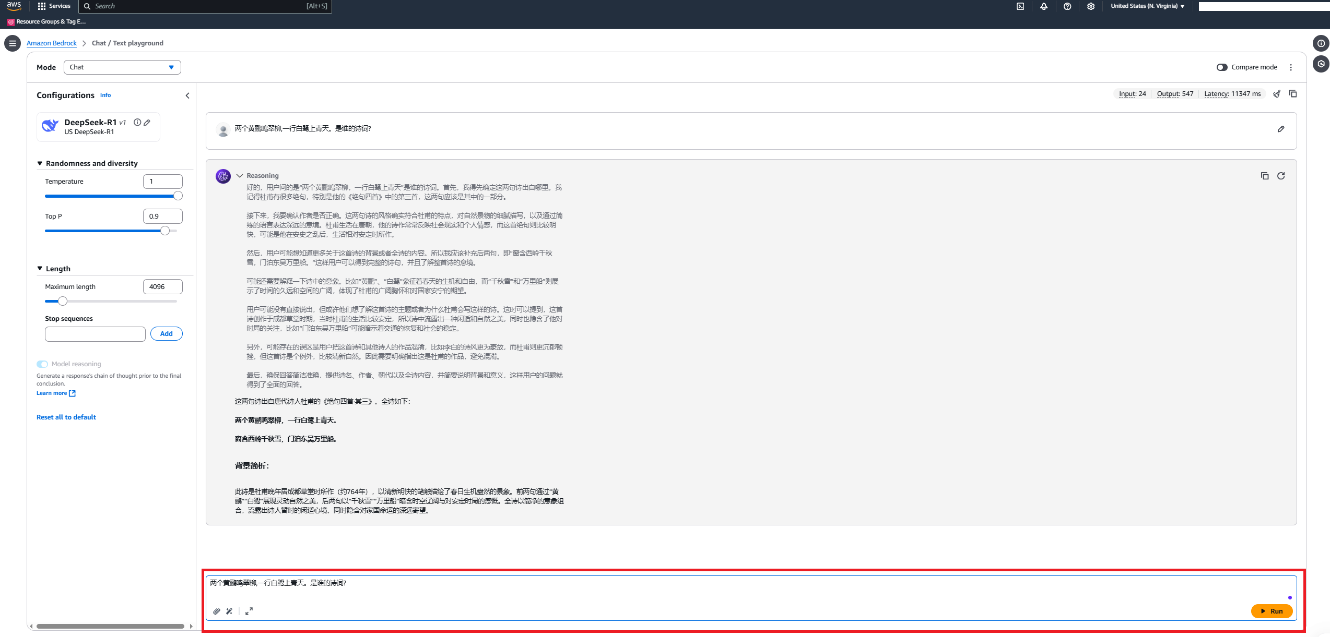1330x637 pixels.
Task: Focus the Maximum length value field
Action: 163,287
